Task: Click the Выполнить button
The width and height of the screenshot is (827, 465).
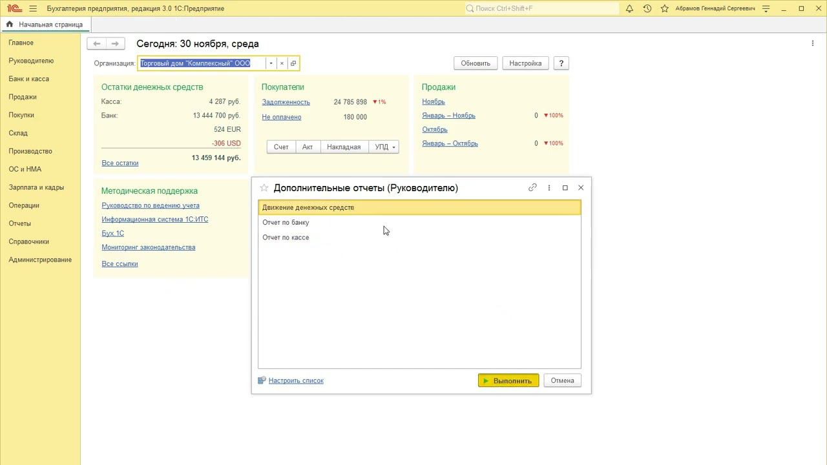Action: [508, 380]
